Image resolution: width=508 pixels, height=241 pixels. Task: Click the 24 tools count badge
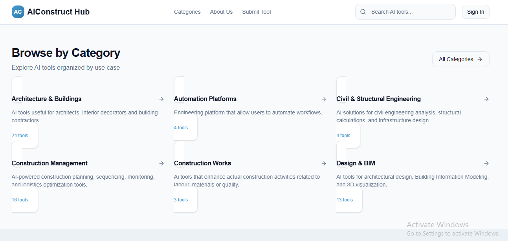tap(20, 136)
